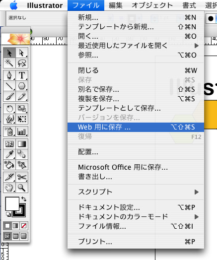Select the Scale tool
Viewport: 217px width, 260px height.
pyautogui.click(x=22, y=109)
